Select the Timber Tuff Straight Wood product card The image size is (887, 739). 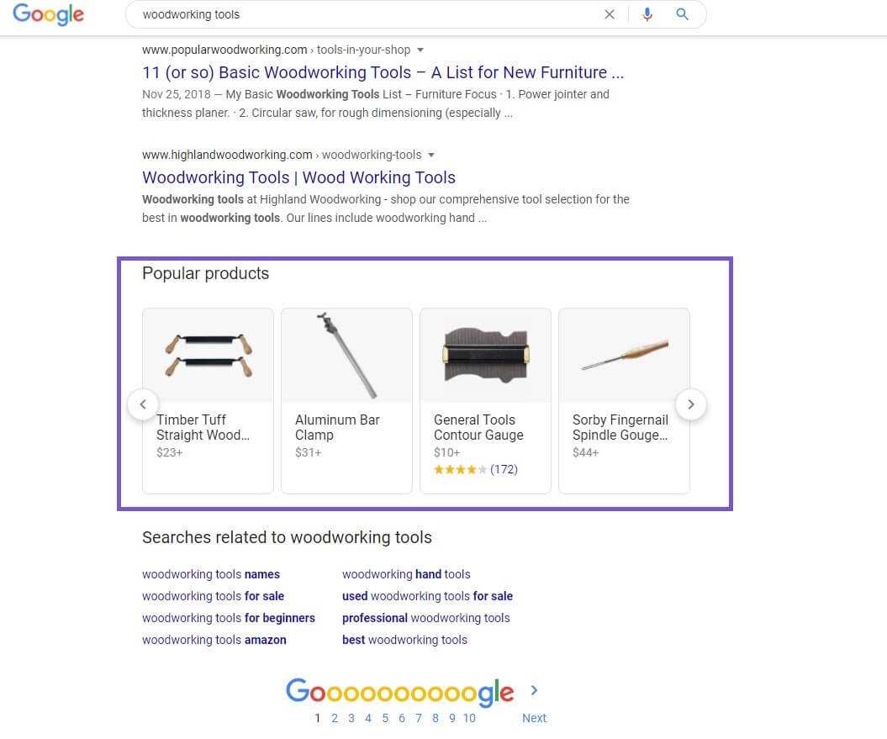pyautogui.click(x=208, y=400)
